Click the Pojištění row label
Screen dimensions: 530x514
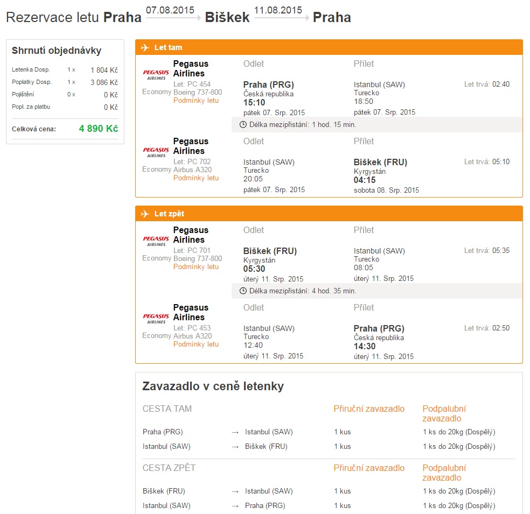tap(23, 94)
